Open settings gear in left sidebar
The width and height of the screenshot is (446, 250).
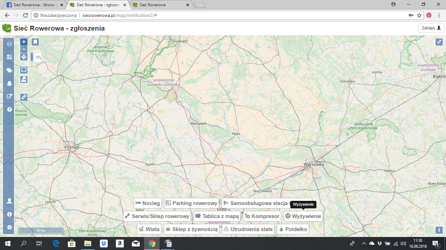pyautogui.click(x=9, y=227)
